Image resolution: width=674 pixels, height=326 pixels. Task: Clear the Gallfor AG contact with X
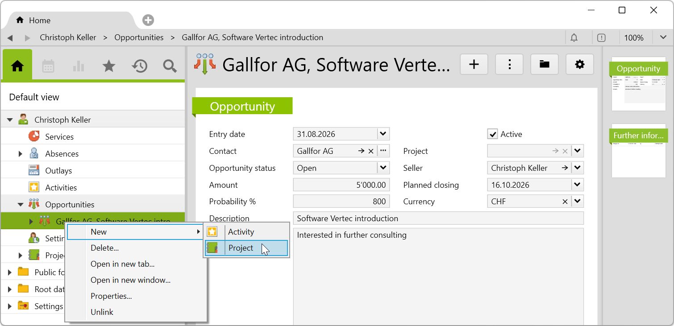click(x=371, y=151)
